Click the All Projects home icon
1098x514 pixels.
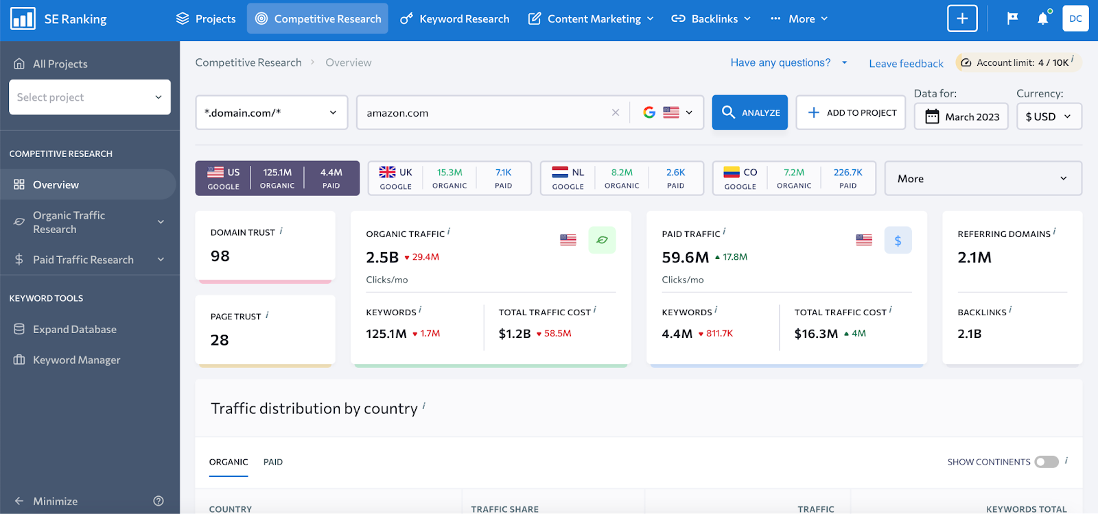click(19, 64)
